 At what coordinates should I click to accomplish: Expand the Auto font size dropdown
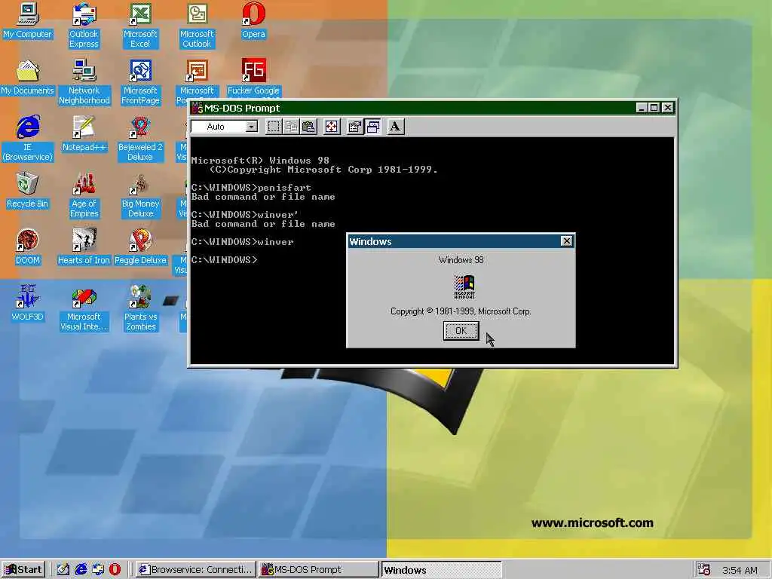click(252, 127)
